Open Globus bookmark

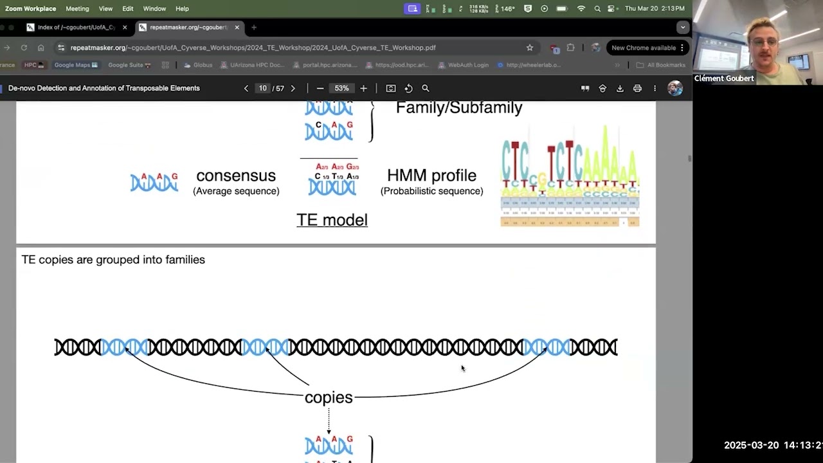(198, 65)
